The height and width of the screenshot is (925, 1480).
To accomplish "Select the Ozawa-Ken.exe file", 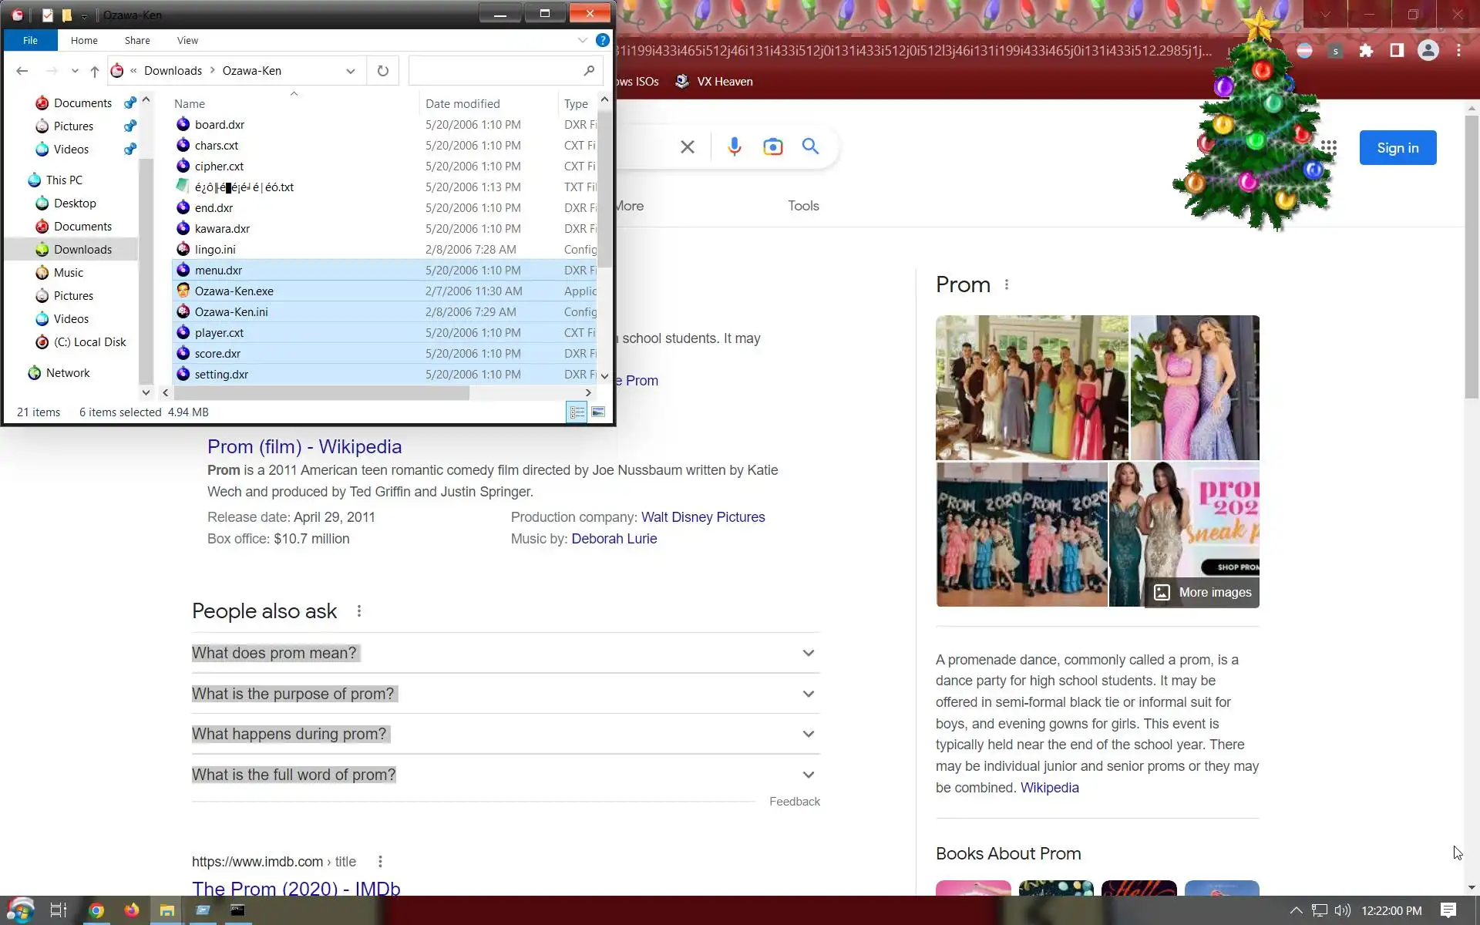I will click(234, 291).
